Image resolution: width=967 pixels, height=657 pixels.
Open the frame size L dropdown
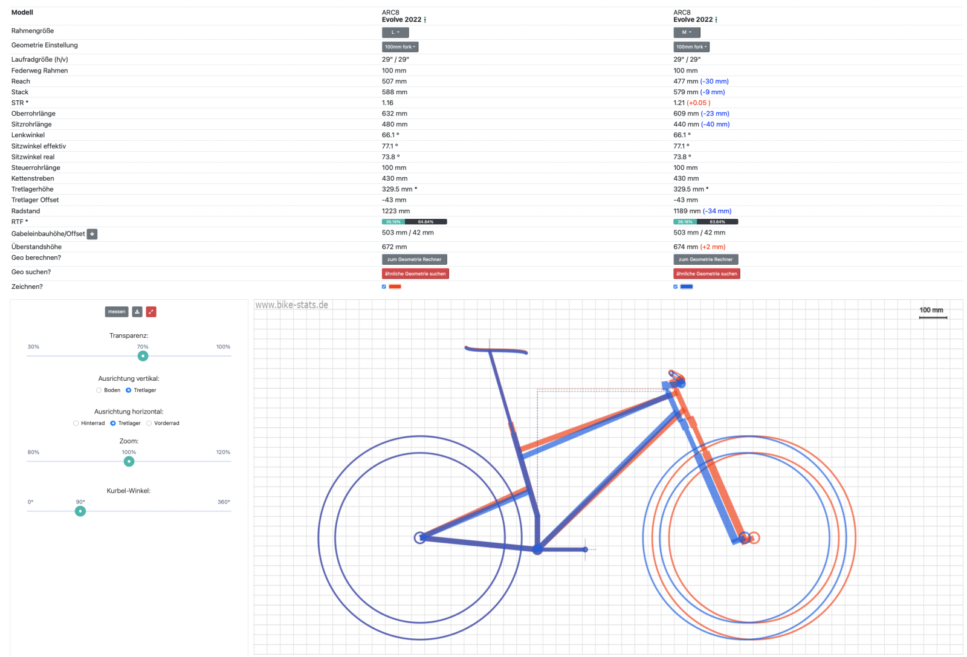click(395, 32)
